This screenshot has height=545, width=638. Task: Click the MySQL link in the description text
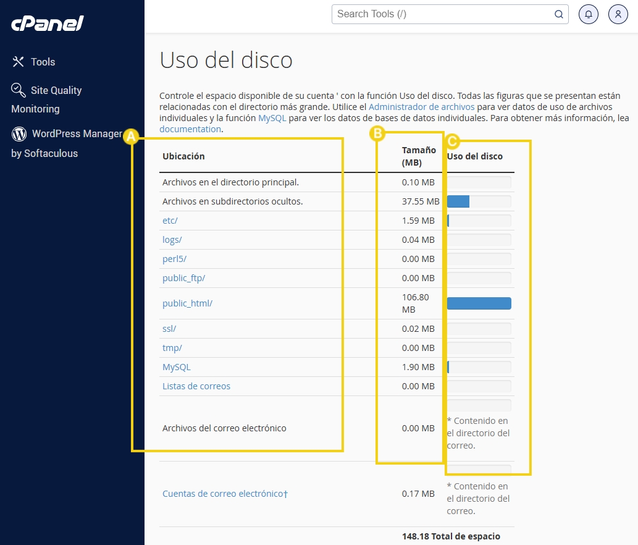(272, 117)
